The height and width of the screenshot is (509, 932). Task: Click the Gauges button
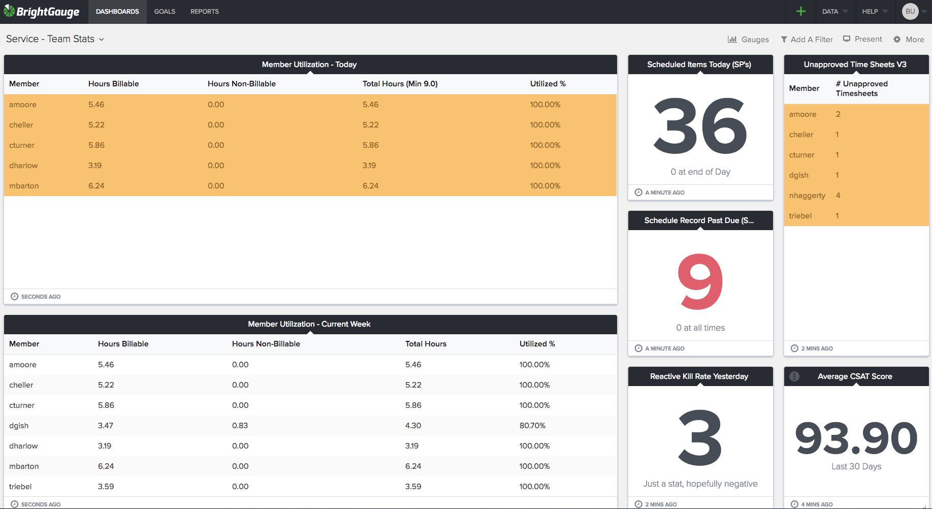tap(748, 39)
